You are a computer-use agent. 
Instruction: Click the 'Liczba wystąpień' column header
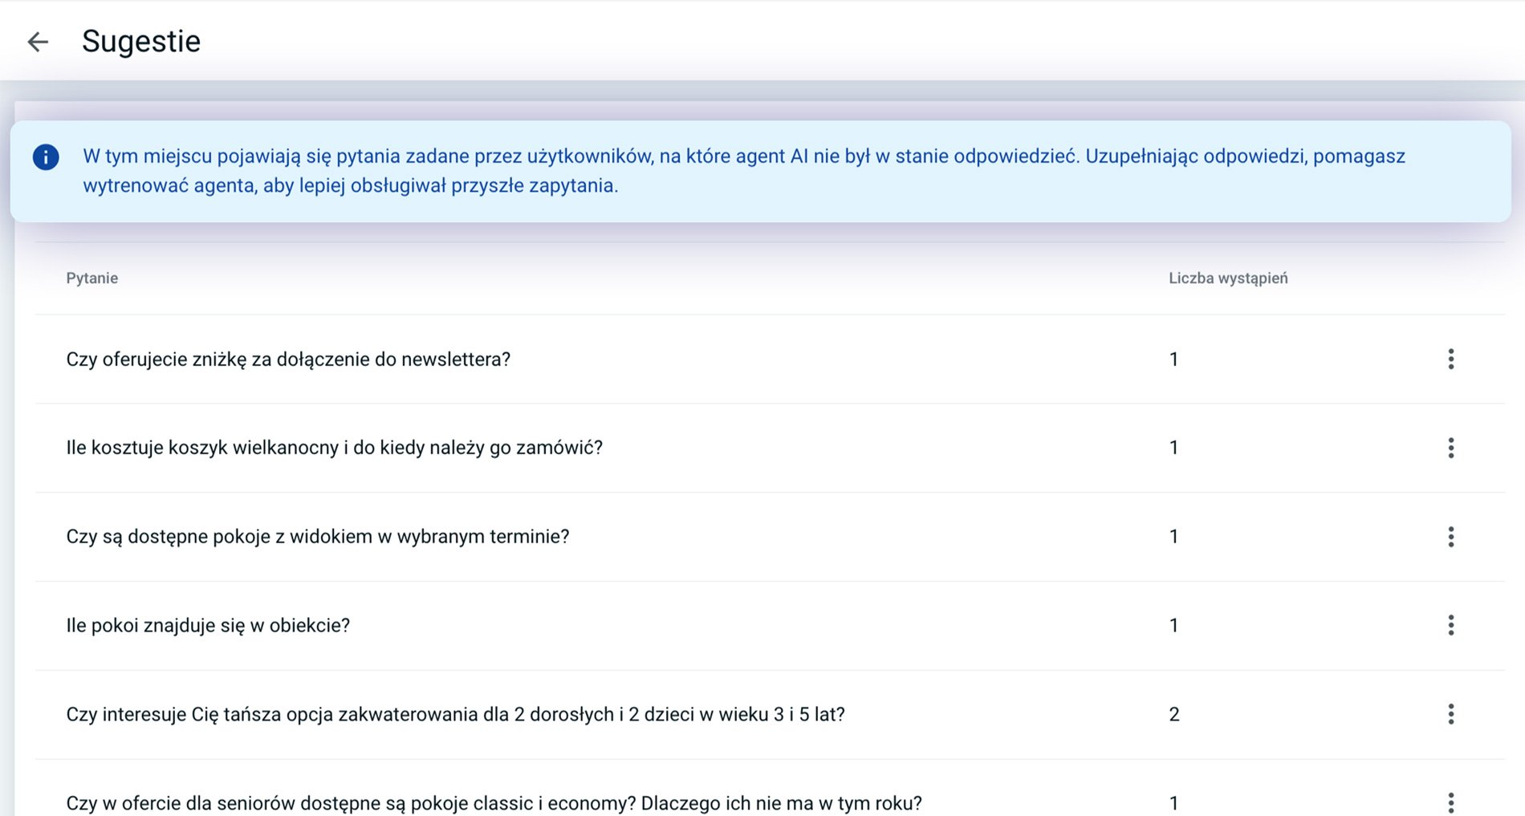(1227, 278)
